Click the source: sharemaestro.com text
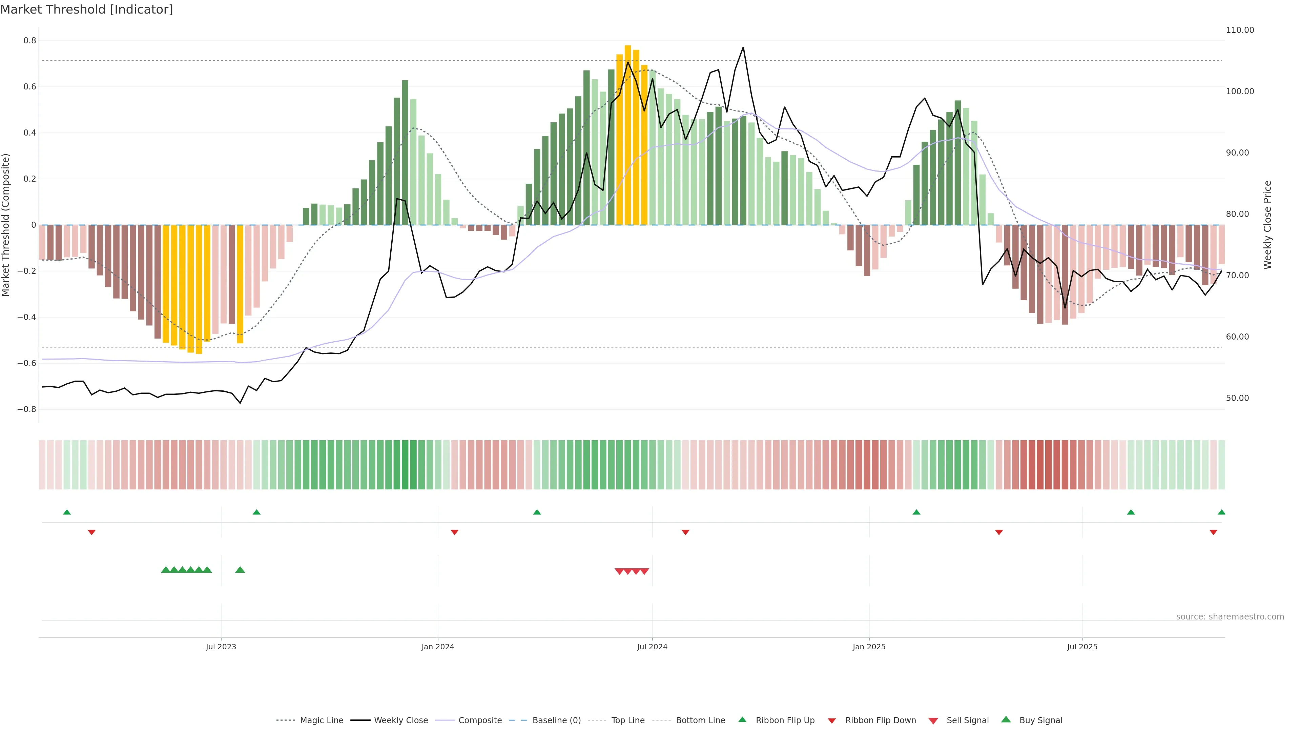This screenshot has height=732, width=1301. [1230, 617]
